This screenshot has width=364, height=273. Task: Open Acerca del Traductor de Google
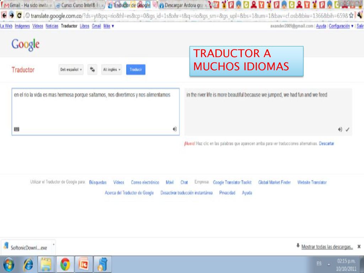(129, 193)
